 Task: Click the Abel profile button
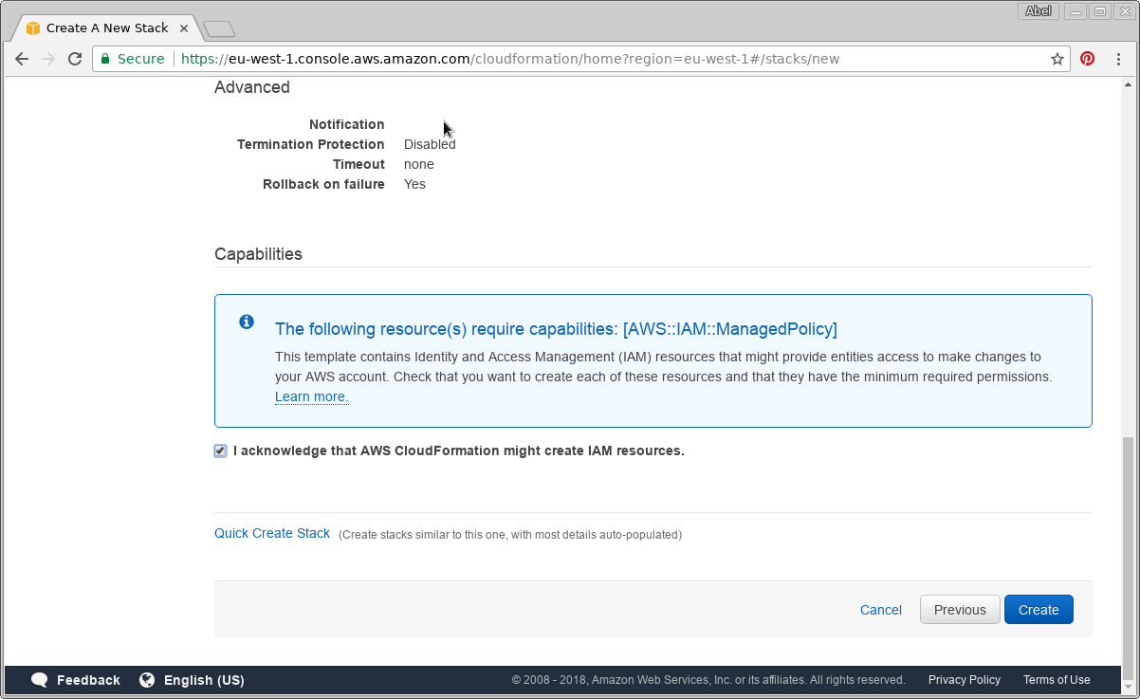click(x=1039, y=11)
